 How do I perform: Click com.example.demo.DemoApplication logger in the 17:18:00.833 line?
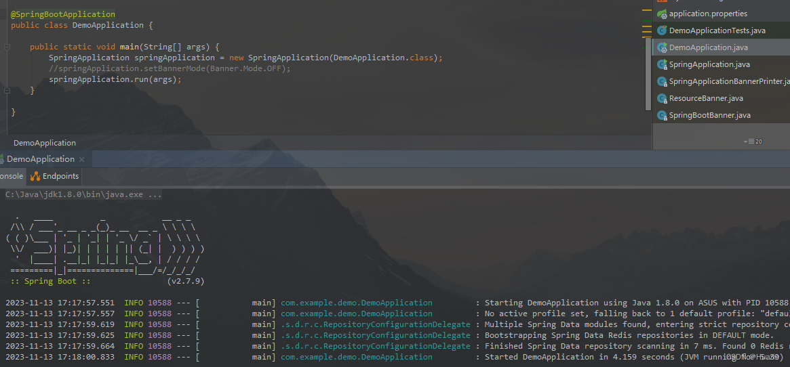(356, 357)
